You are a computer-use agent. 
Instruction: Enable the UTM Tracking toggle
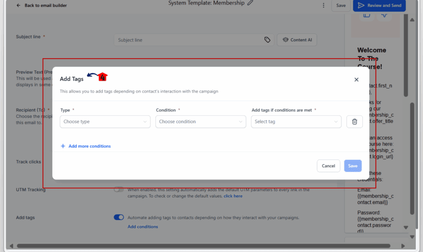point(119,189)
